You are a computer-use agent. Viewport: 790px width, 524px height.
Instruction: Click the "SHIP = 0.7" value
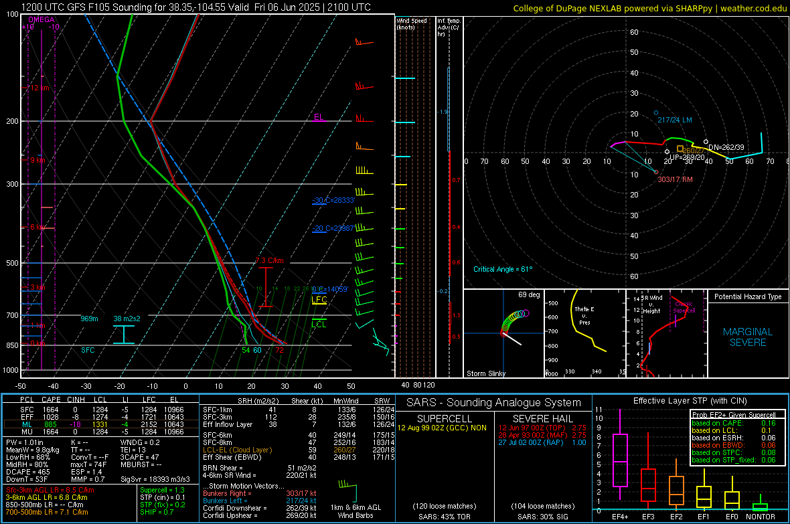click(157, 512)
